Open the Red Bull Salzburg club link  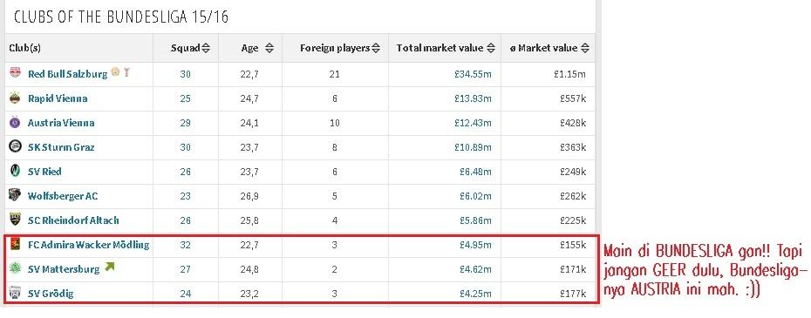[67, 74]
